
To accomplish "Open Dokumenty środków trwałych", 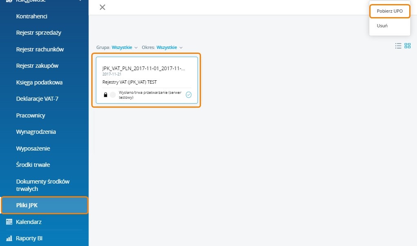I will [x=43, y=185].
